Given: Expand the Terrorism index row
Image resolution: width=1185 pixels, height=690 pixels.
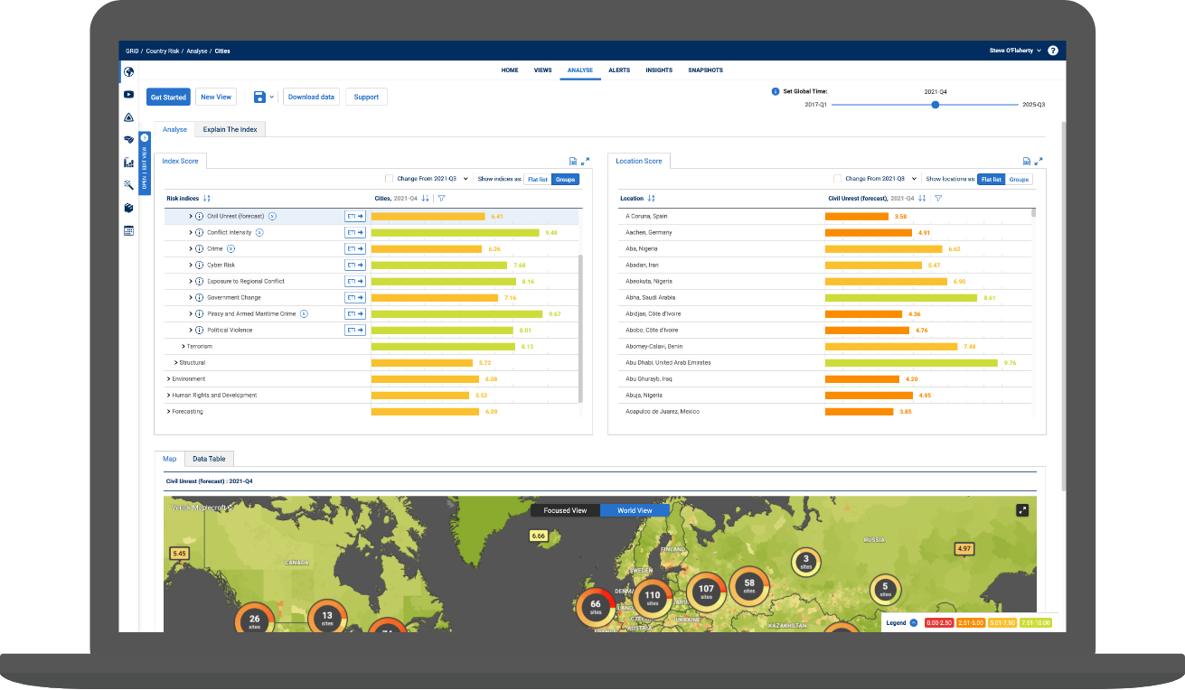Looking at the screenshot, I should pyautogui.click(x=183, y=347).
